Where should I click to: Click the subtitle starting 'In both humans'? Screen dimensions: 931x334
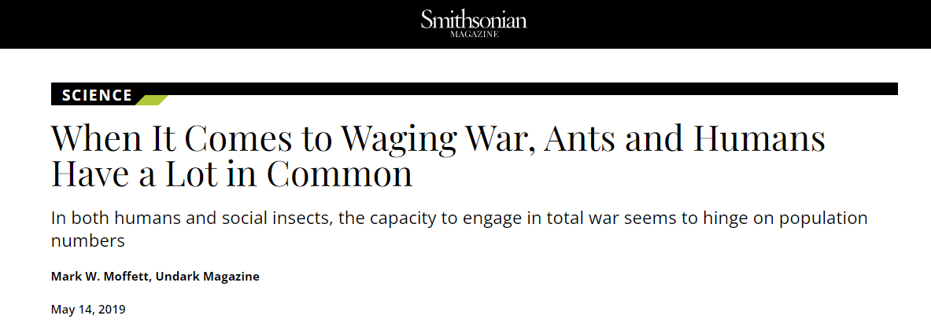click(x=460, y=229)
